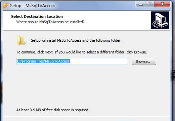Image resolution: width=175 pixels, height=121 pixels.
Task: Click the yellow folder icon
Action: pyautogui.click(x=21, y=40)
